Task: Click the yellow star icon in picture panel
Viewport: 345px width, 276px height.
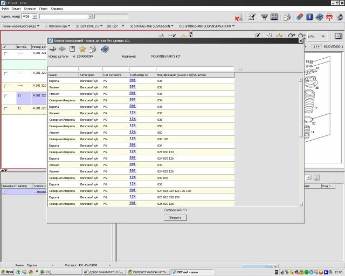Action: pos(279,35)
